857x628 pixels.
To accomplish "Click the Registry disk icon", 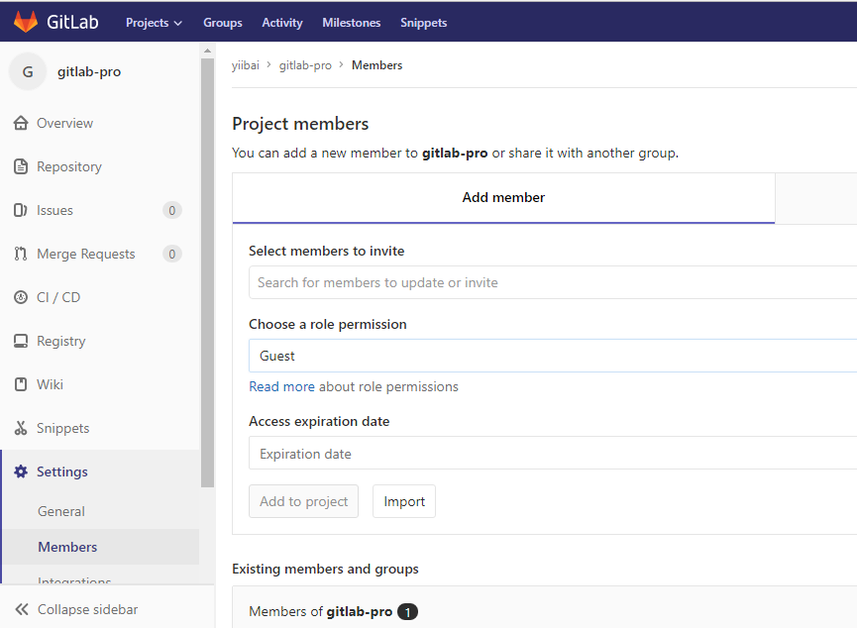I will (x=21, y=341).
